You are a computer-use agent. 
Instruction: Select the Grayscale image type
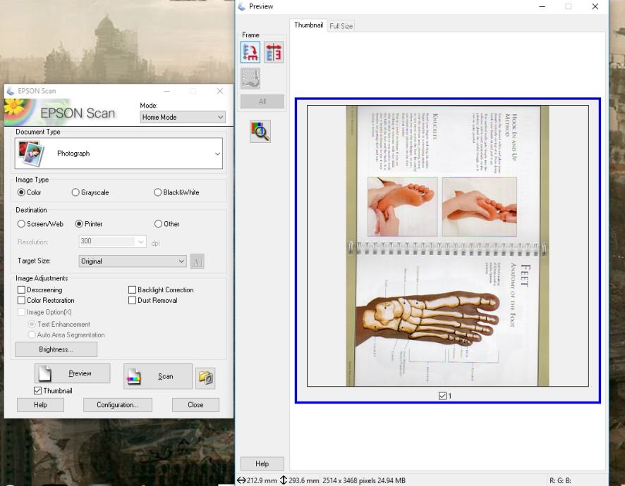(90, 192)
